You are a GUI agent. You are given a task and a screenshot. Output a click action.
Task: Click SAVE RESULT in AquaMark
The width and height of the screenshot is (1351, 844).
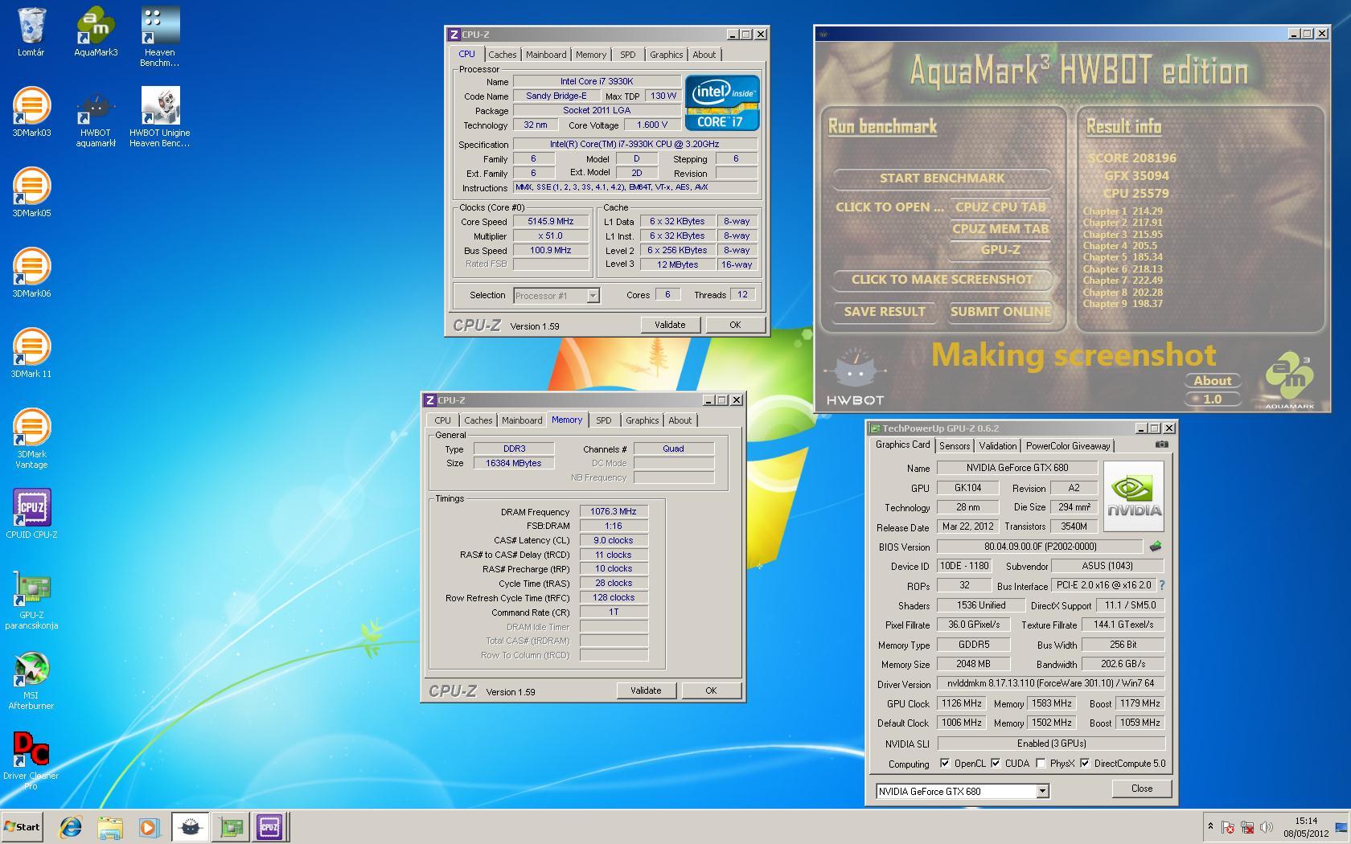(885, 312)
